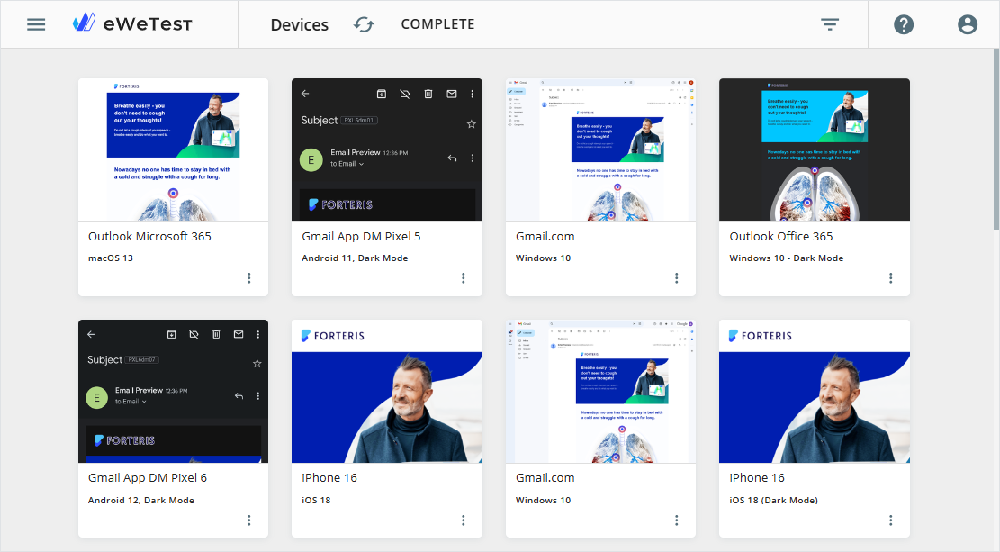Click the Gmail App DM Pixel 6 title
Viewport: 1000px width, 552px height.
tap(148, 477)
